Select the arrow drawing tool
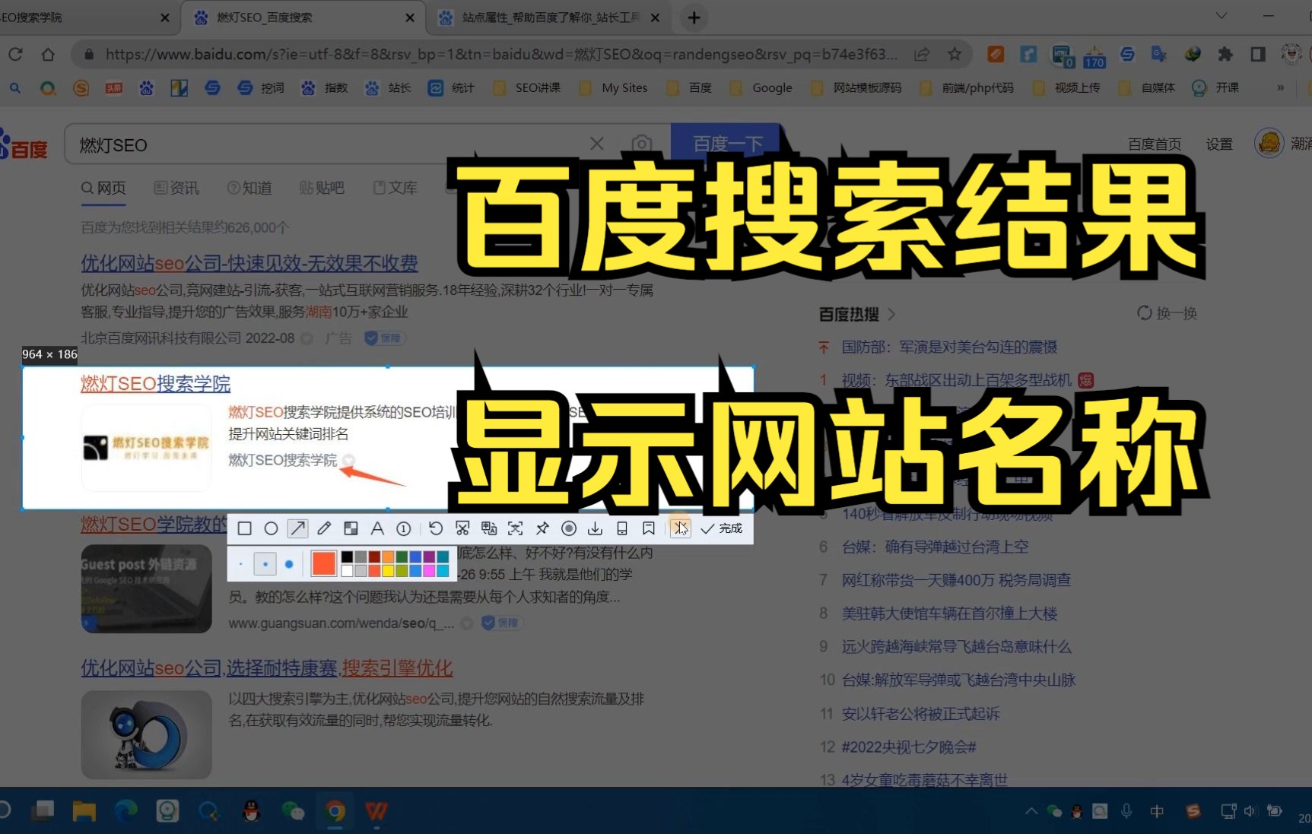Screen dimensions: 1312x834 pyautogui.click(x=297, y=528)
